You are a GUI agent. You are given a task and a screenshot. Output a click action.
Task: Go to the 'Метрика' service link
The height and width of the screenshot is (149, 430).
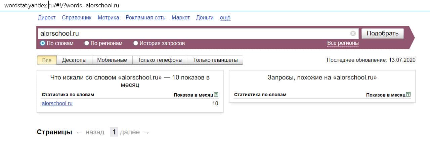(108, 18)
